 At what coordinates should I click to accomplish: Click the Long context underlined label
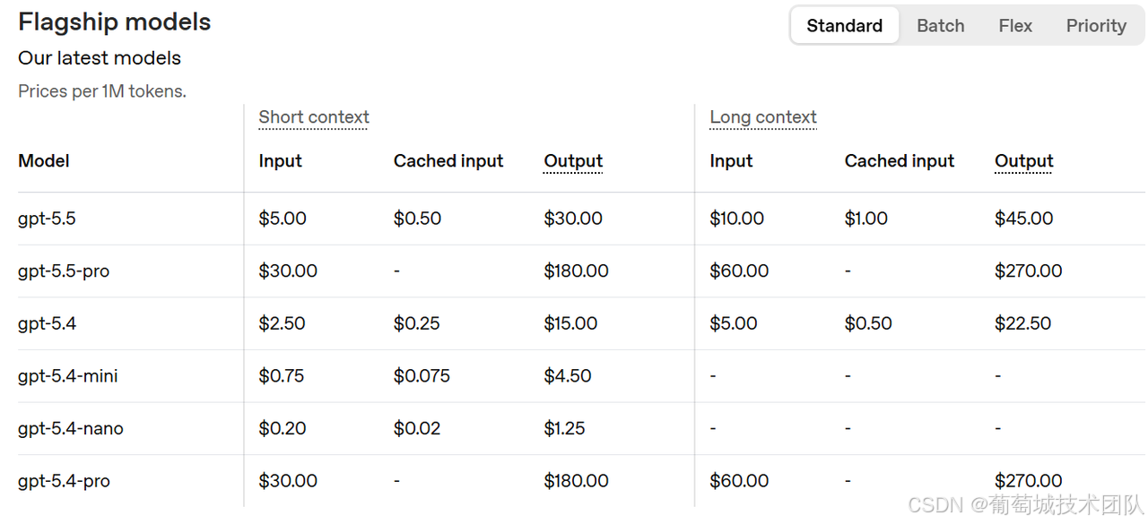click(763, 117)
